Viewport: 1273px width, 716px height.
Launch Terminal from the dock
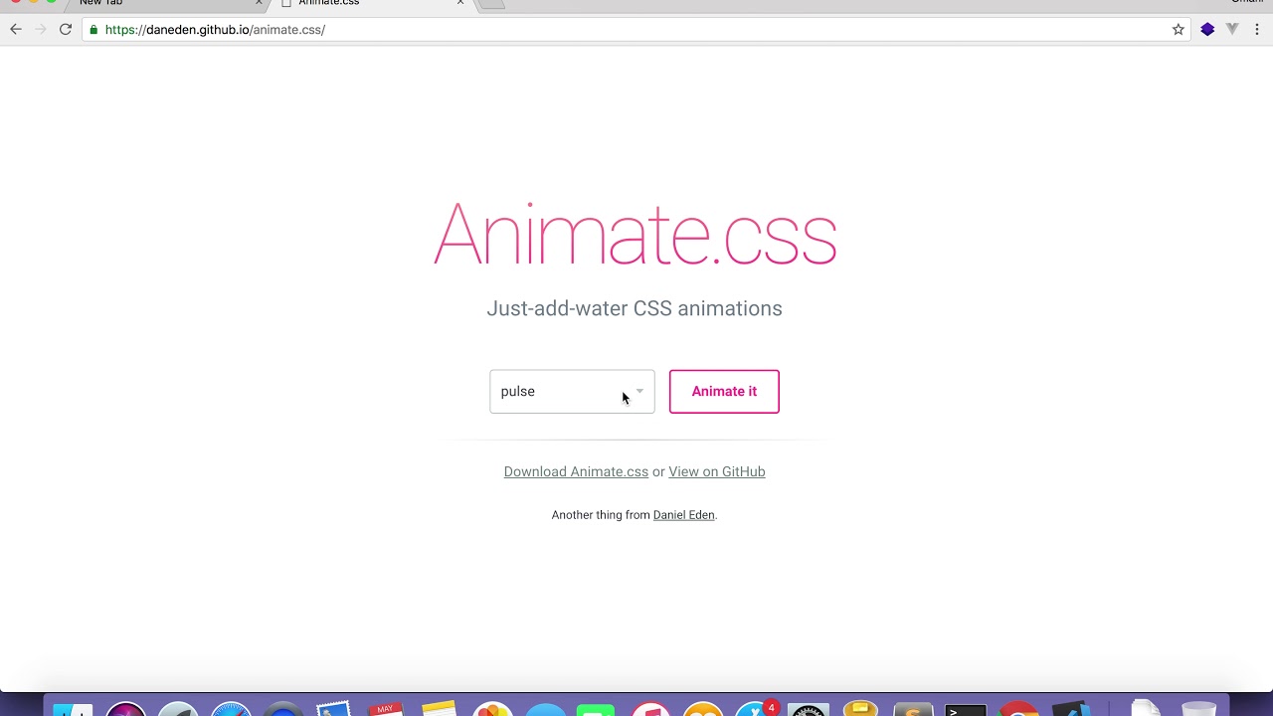965,709
